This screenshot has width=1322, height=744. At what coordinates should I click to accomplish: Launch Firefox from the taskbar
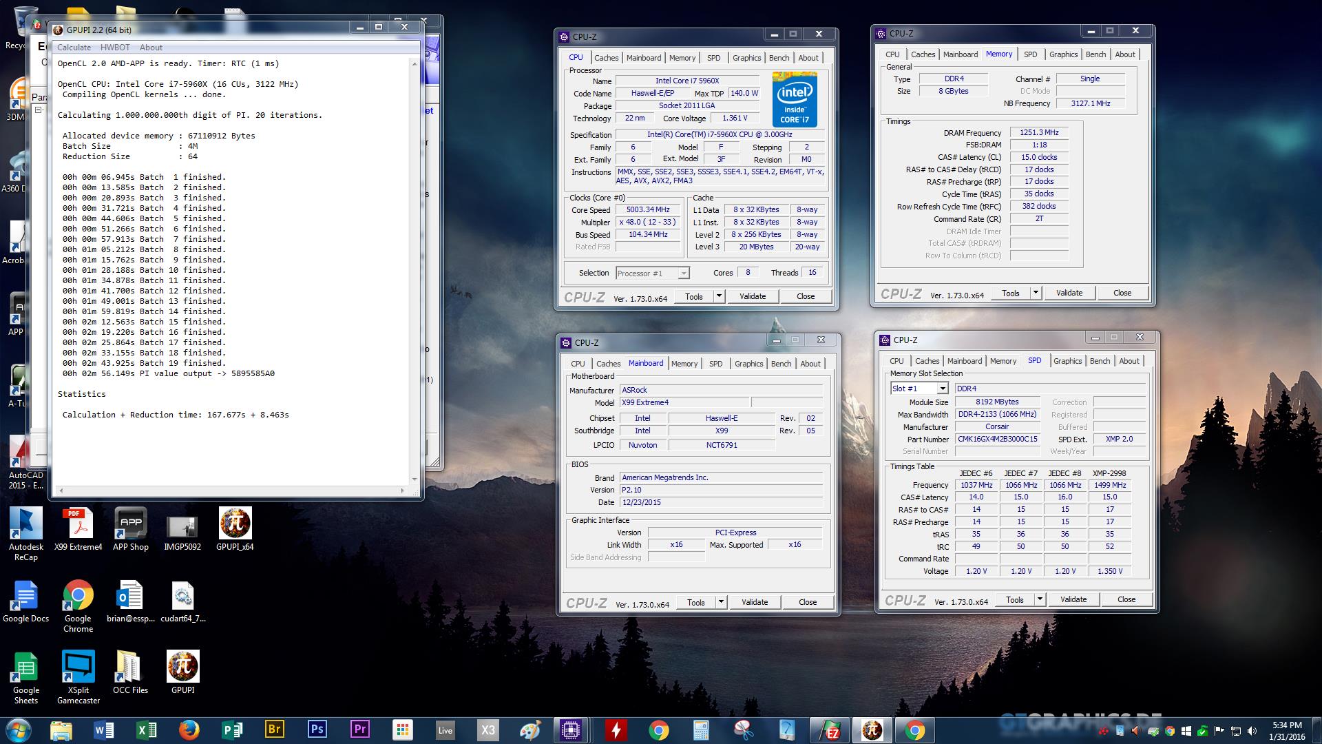[x=189, y=730]
